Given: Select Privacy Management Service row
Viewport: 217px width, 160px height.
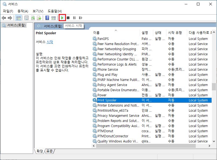Looking at the screenshot, I should [x=152, y=116].
